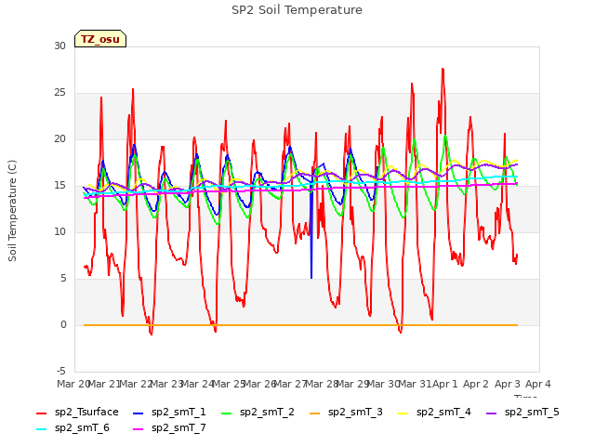Click the 30 y-axis tick label
The height and width of the screenshot is (446, 595).
point(59,46)
